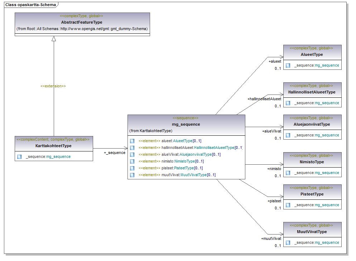This screenshot has width=356, height=261.
Task: Click the attribute icon in the PisteetType box
Action: (288, 205)
